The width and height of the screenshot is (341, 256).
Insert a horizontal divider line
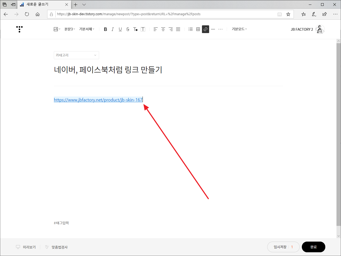pos(213,29)
